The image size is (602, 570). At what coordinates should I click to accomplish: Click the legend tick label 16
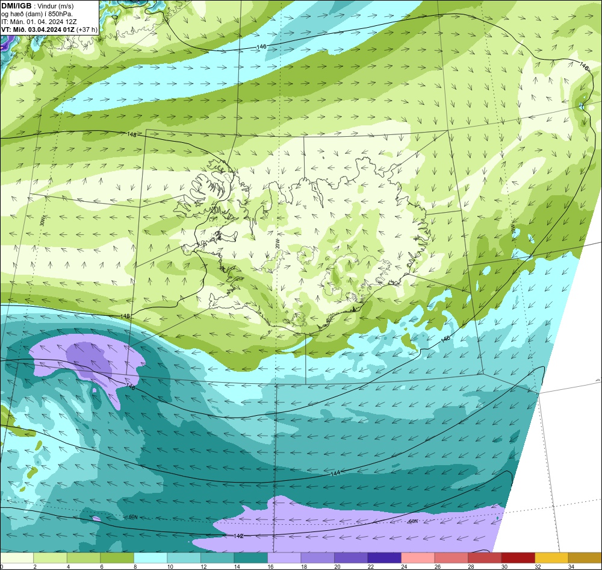coord(270,566)
